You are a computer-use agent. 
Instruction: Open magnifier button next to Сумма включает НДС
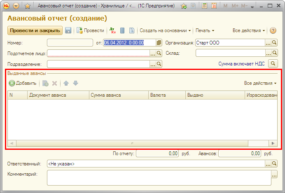coord(273,63)
